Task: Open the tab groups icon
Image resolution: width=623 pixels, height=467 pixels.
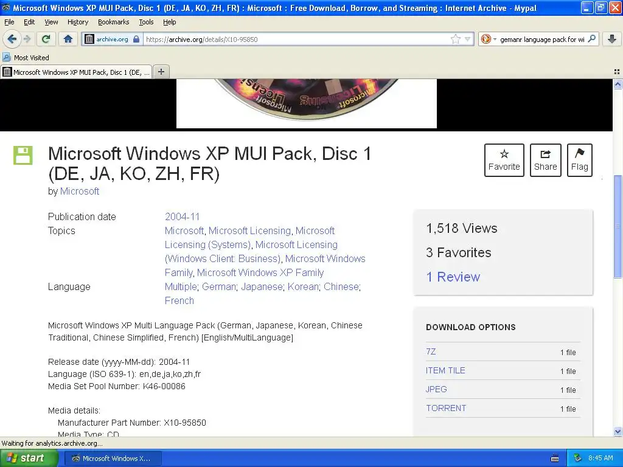Action: coord(617,72)
